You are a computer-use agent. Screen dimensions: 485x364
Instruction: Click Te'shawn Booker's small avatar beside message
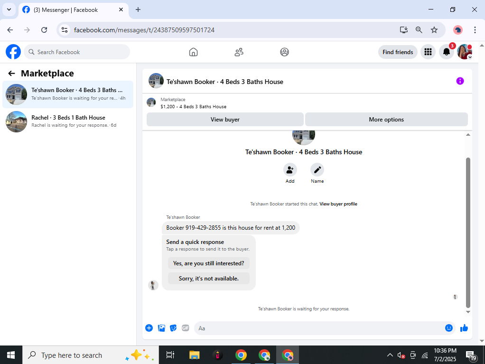click(153, 285)
